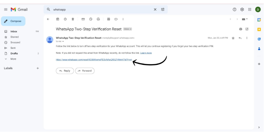This screenshot has width=264, height=137.
Task: Open Google Tasks side panel
Action: pyautogui.click(x=259, y=39)
